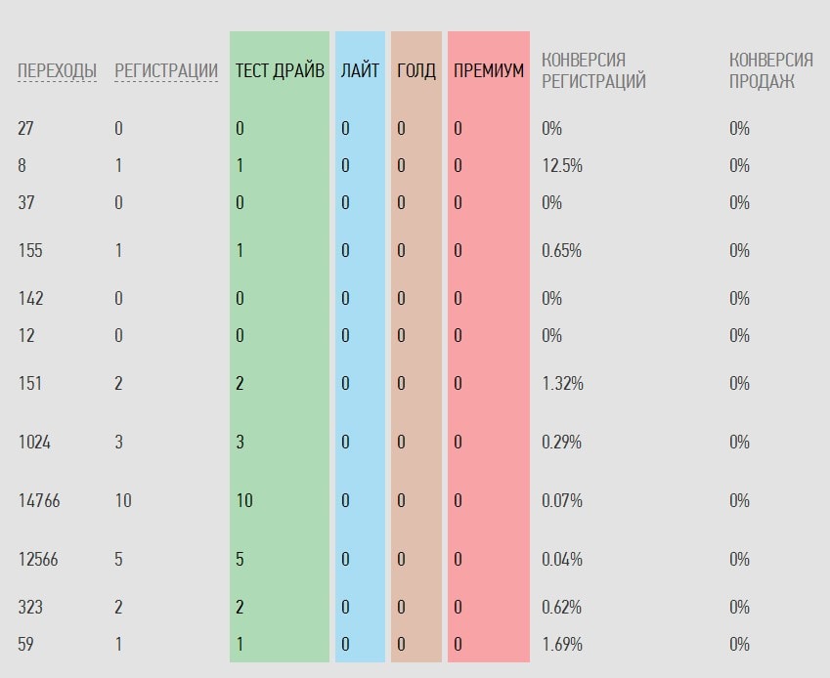The image size is (830, 678).
Task: Select the blue ЛАЙТ column header
Action: [360, 70]
